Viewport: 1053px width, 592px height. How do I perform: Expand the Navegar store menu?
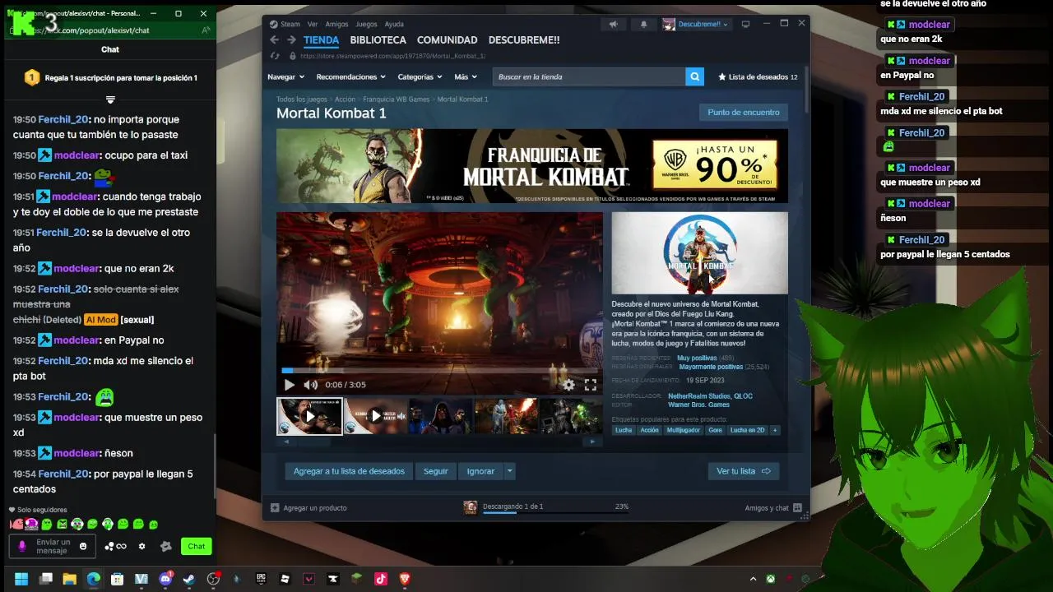pyautogui.click(x=285, y=76)
